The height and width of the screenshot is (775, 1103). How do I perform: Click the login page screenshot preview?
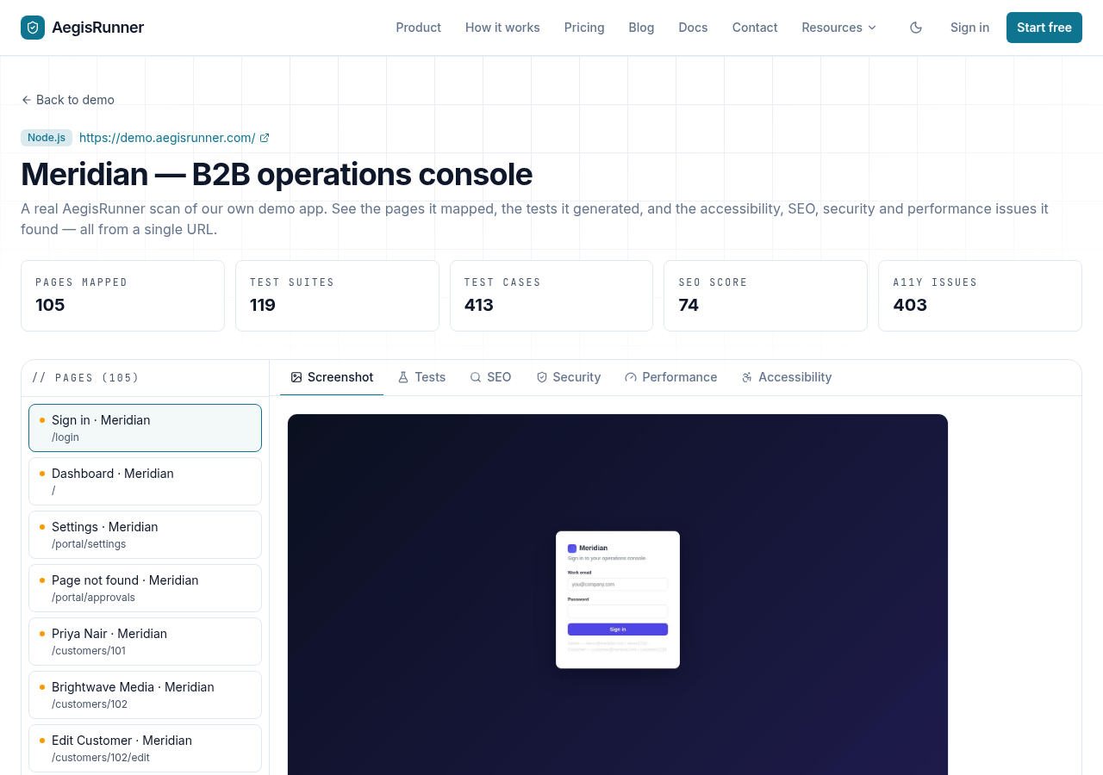618,594
